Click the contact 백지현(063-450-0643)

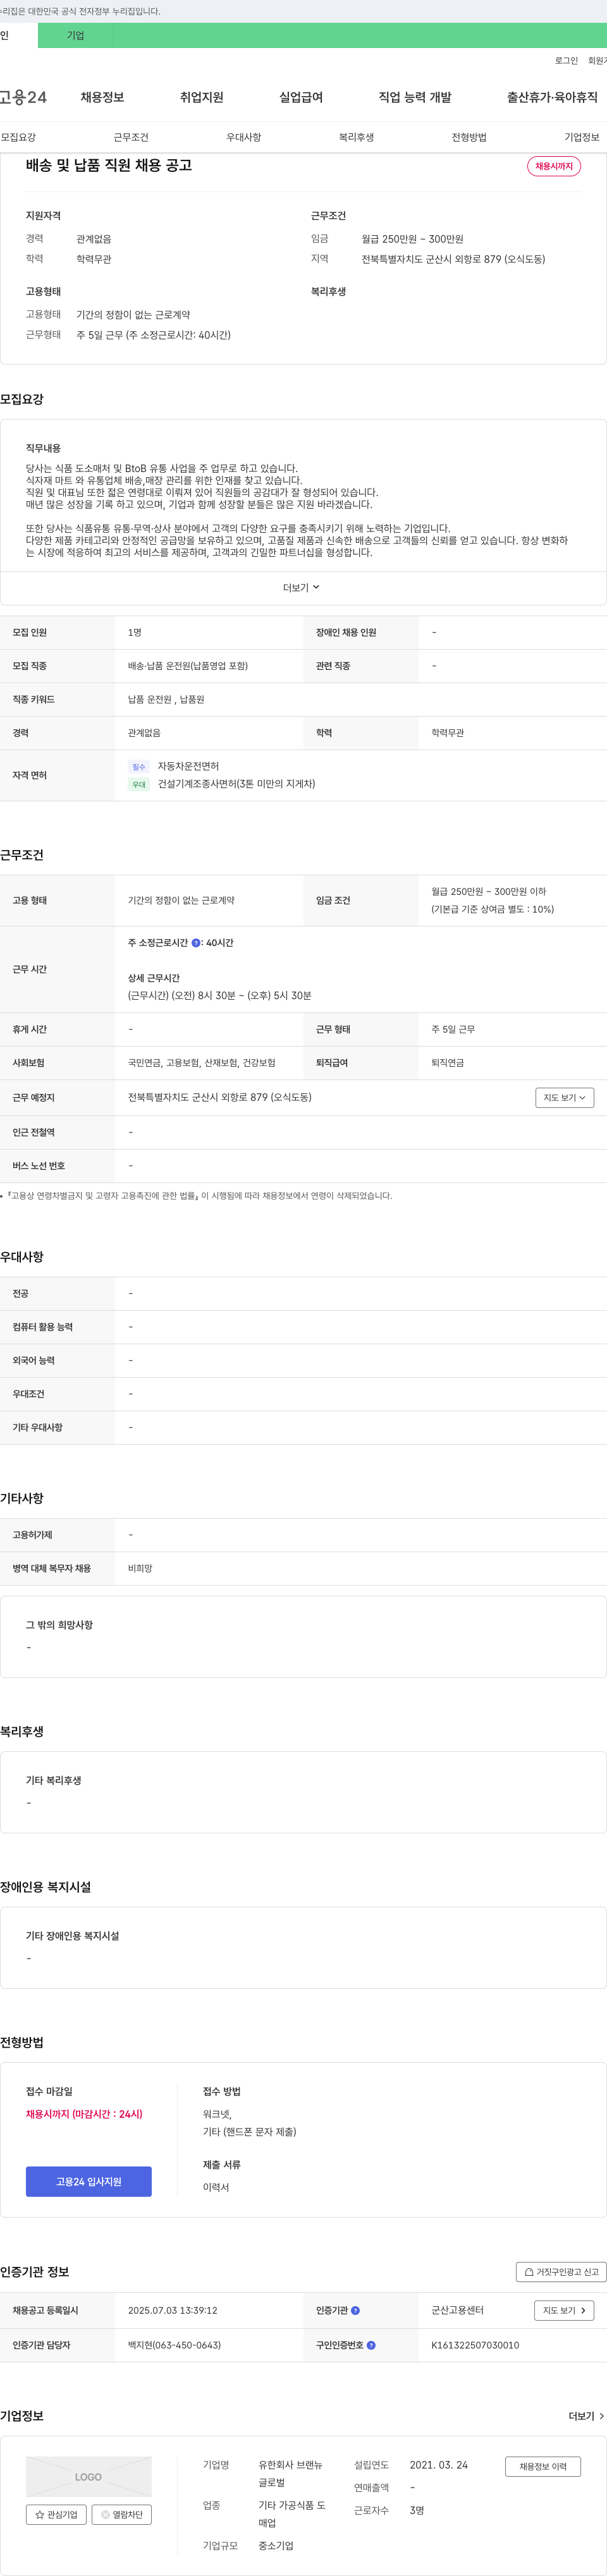click(x=174, y=2345)
